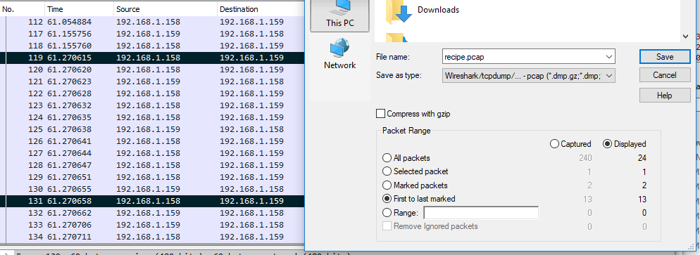Select packet 120 in the packet list
700x255 pixels.
[x=152, y=70]
